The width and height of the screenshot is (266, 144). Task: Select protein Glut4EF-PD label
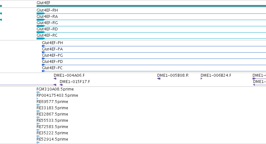pos(53,62)
